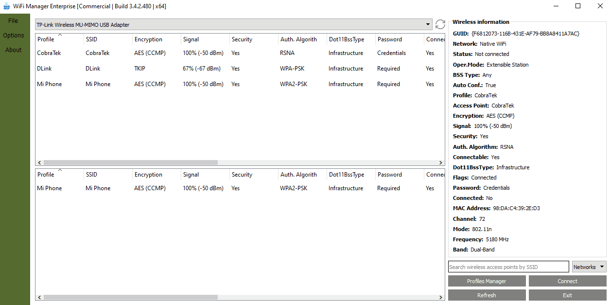This screenshot has width=610, height=305.
Task: Sort upper table by Signal column
Action: tap(205, 39)
